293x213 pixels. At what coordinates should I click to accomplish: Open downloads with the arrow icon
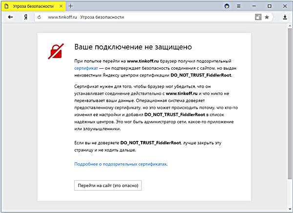pyautogui.click(x=285, y=17)
